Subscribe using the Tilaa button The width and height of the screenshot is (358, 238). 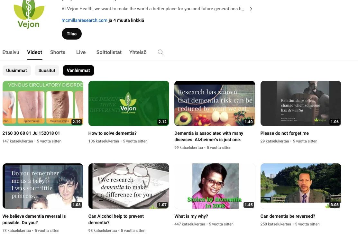pyautogui.click(x=71, y=33)
